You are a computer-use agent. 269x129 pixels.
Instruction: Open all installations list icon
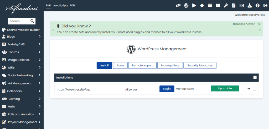click(218, 6)
